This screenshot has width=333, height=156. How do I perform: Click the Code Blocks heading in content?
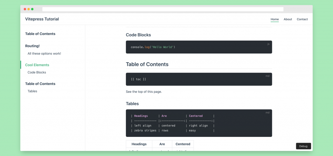138,35
